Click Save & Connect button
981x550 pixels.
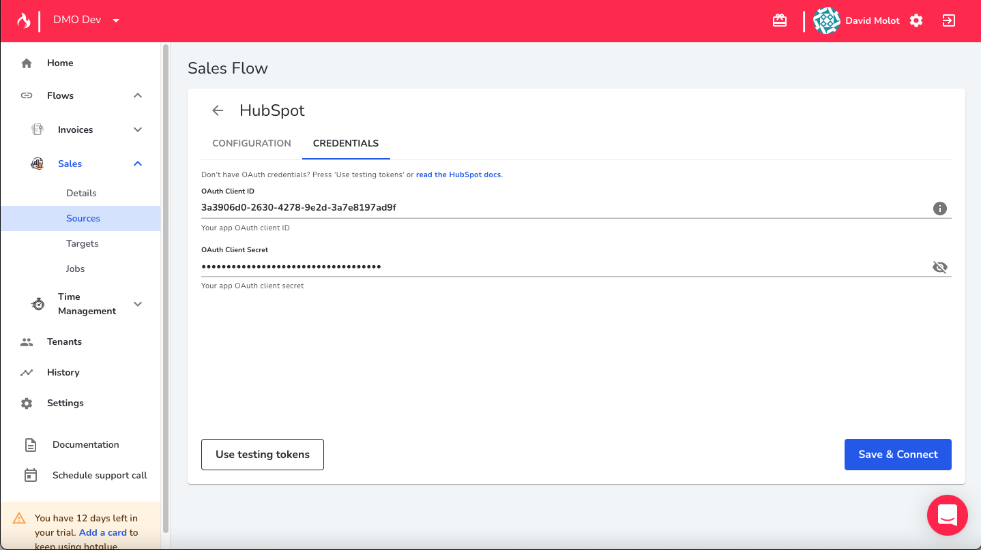[x=898, y=455]
